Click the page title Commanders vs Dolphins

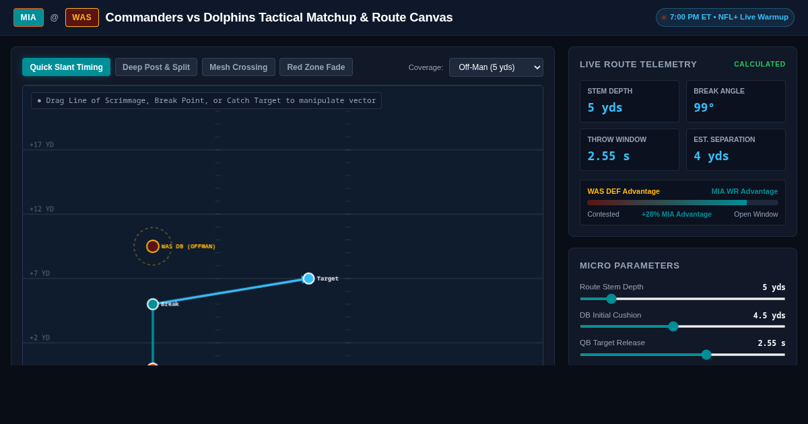point(279,17)
